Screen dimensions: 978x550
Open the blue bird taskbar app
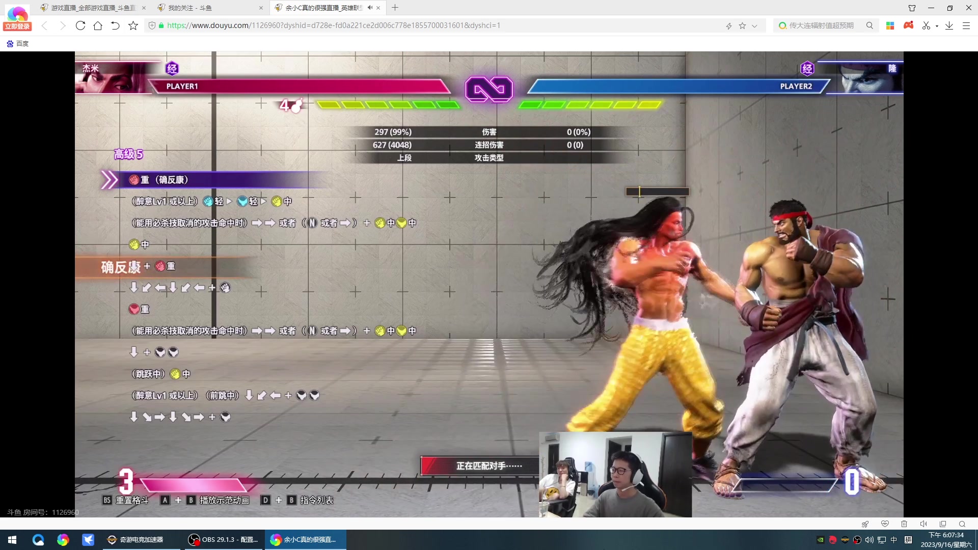(88, 540)
